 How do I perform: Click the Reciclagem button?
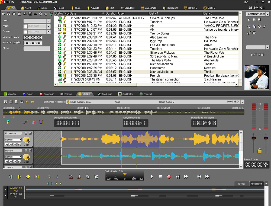tap(256, 184)
